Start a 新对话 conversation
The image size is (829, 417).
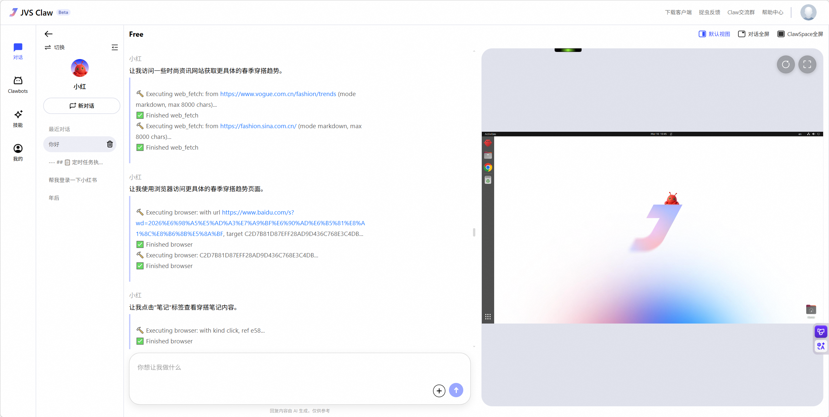coord(82,105)
